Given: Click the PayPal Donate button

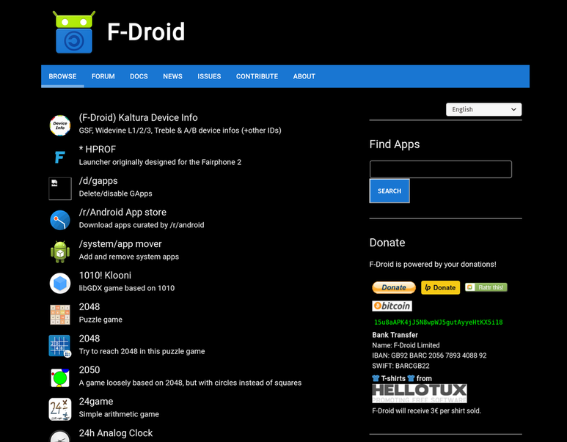Looking at the screenshot, I should (394, 287).
